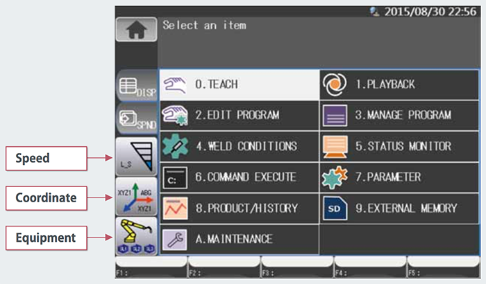The height and width of the screenshot is (284, 486).
Task: Choose 2.EDIT PROGRAM
Action: [240, 116]
